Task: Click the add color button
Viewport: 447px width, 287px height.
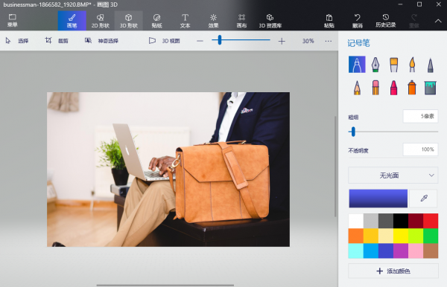Action: 393,271
